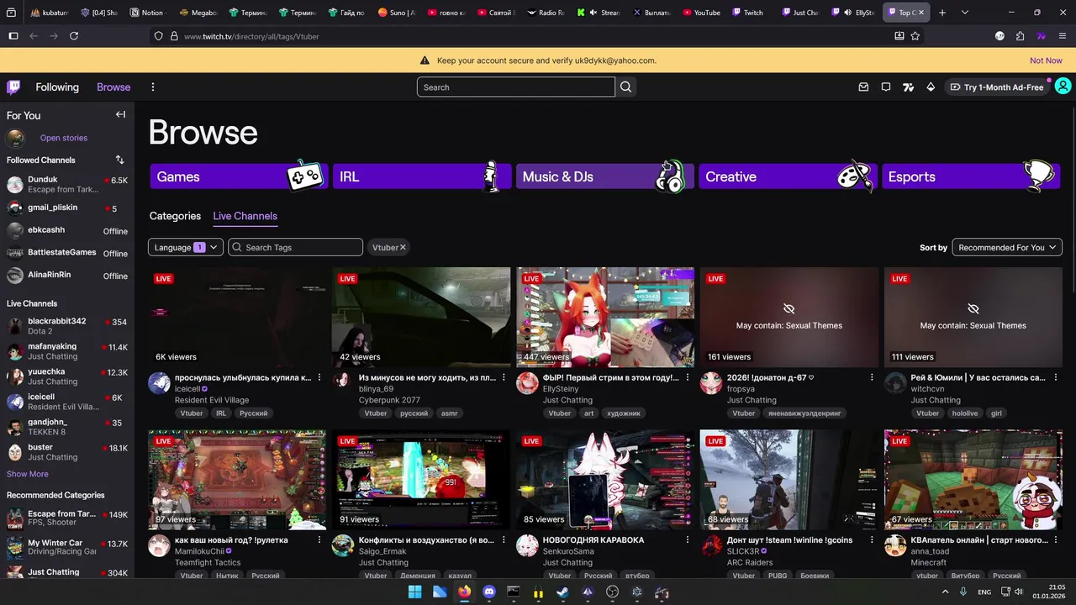The height and width of the screenshot is (605, 1076).
Task: Click the hololive tag on witchcvn card
Action: pyautogui.click(x=965, y=413)
